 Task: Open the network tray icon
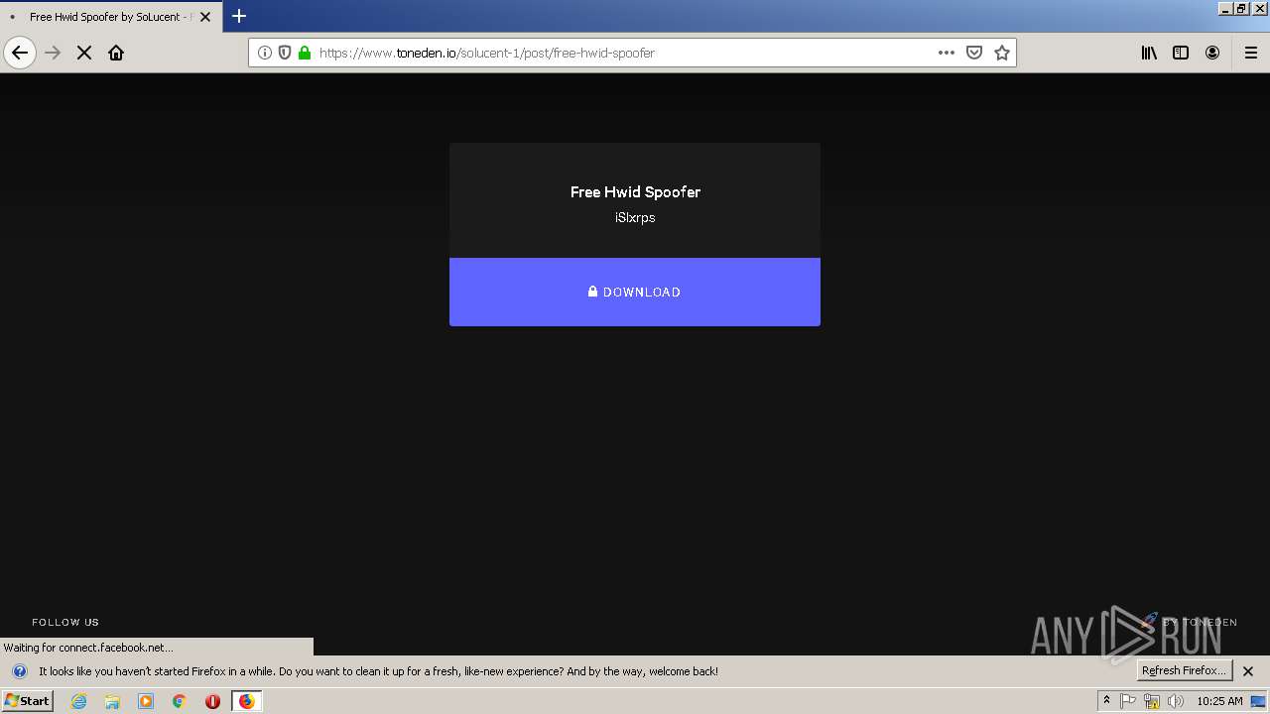1152,701
